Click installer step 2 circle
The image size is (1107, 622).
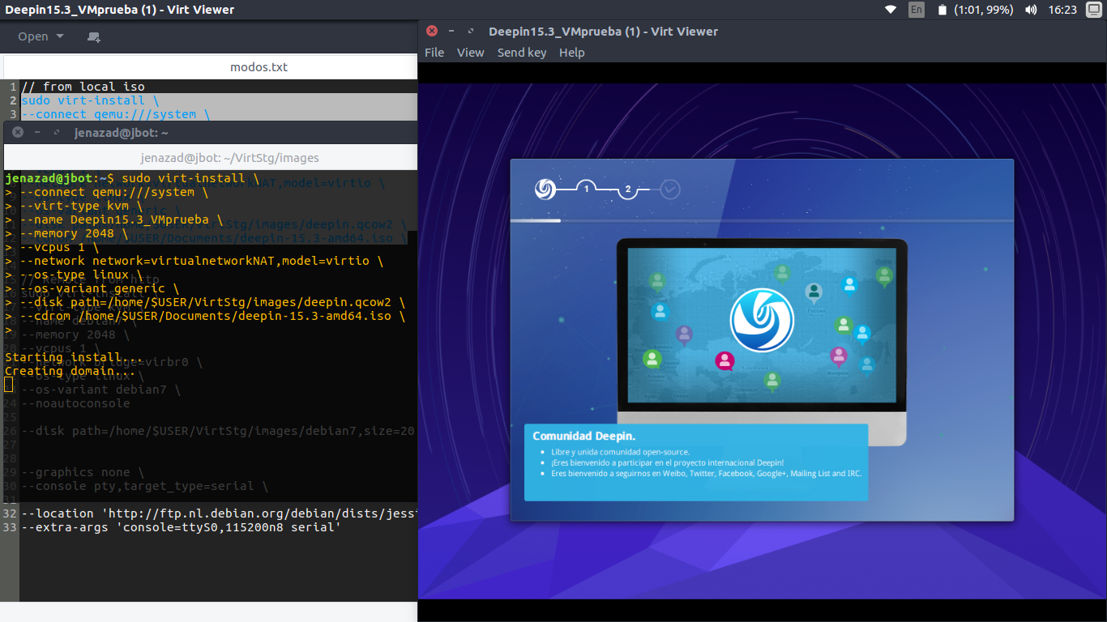coord(628,190)
